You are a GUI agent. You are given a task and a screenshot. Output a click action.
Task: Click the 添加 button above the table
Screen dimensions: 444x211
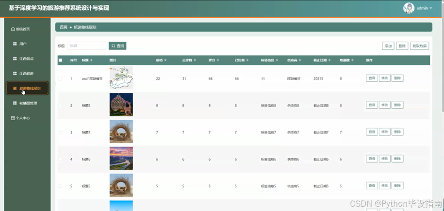coord(388,46)
